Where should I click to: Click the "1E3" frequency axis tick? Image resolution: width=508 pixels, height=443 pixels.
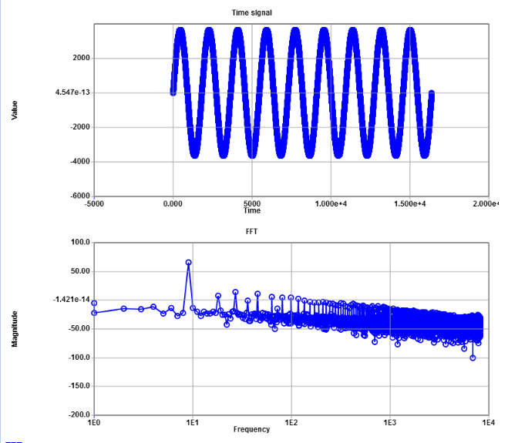(390, 423)
